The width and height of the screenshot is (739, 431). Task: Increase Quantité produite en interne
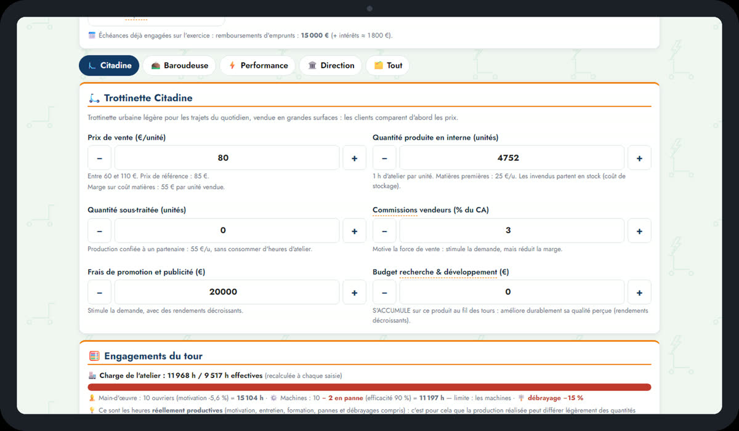coord(639,158)
